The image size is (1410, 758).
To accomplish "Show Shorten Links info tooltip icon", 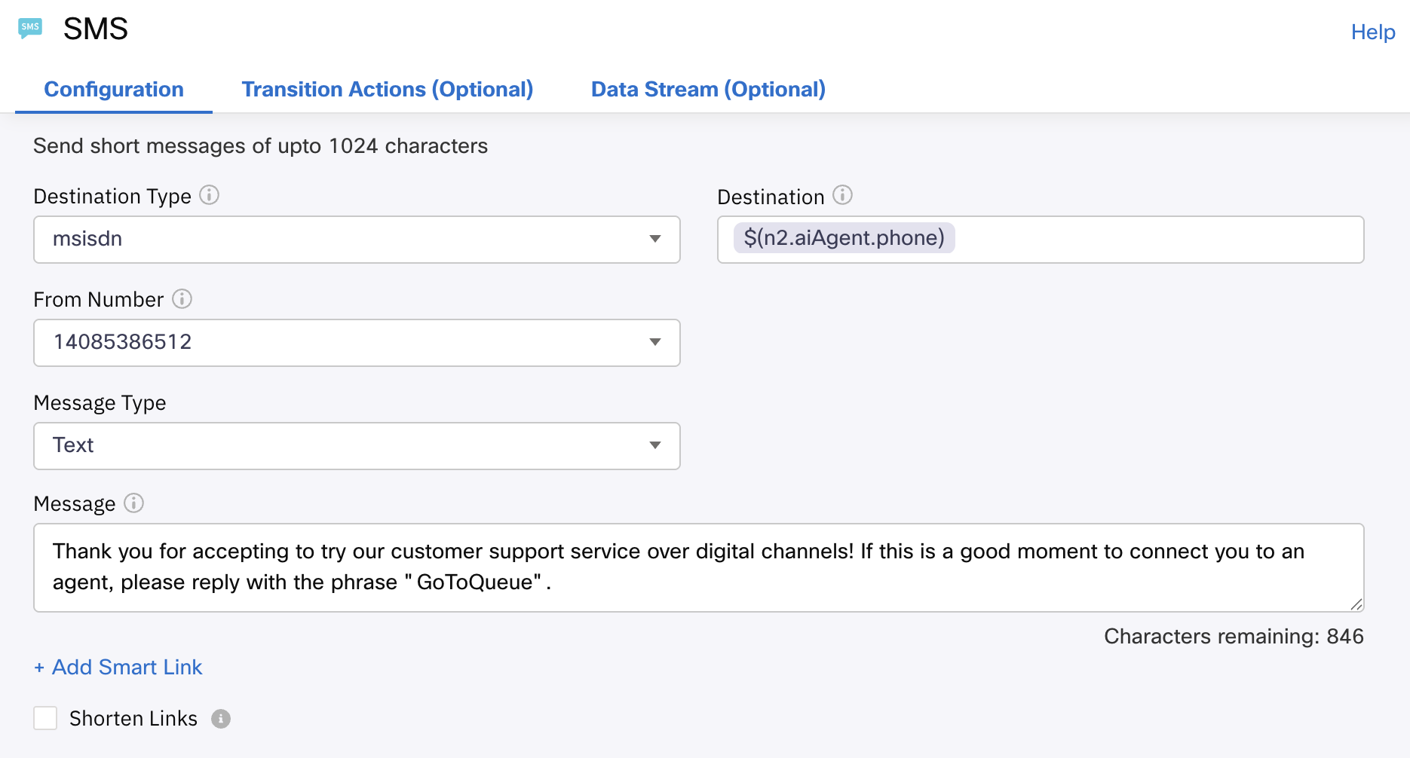I will tap(221, 719).
